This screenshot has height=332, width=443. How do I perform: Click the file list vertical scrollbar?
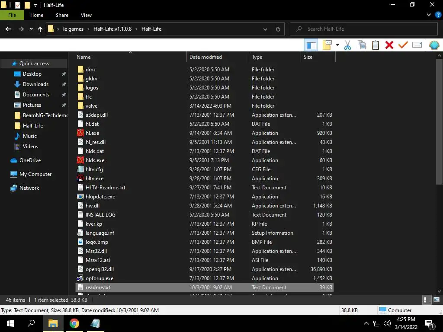tap(439, 122)
